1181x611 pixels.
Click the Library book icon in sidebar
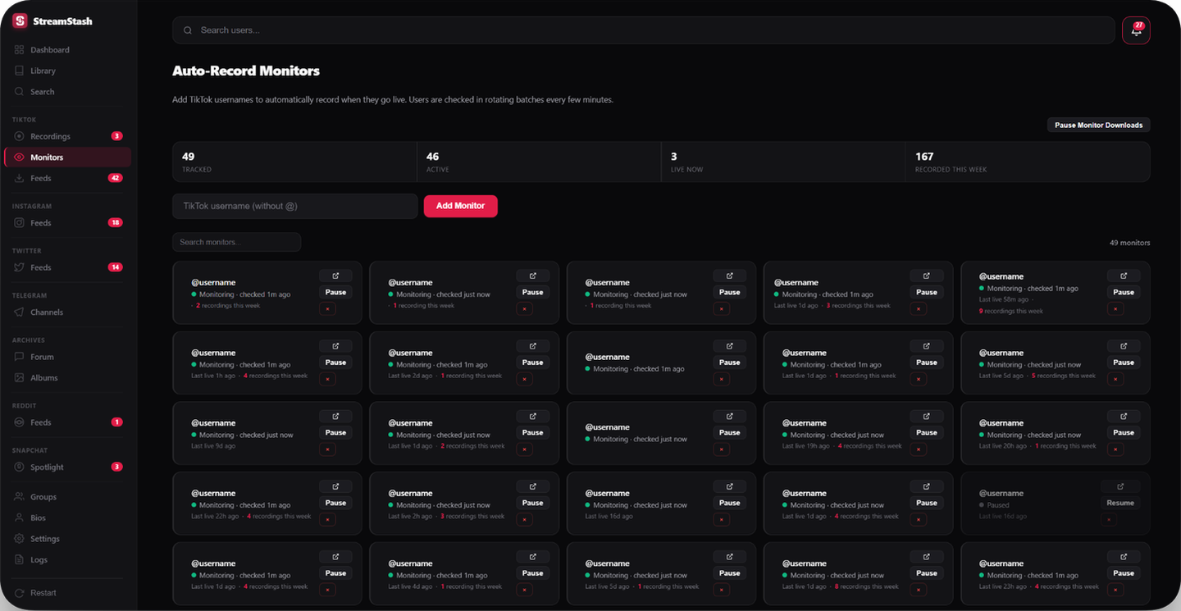tap(20, 71)
